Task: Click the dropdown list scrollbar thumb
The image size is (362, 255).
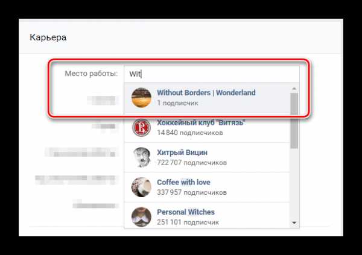Action: [294, 121]
